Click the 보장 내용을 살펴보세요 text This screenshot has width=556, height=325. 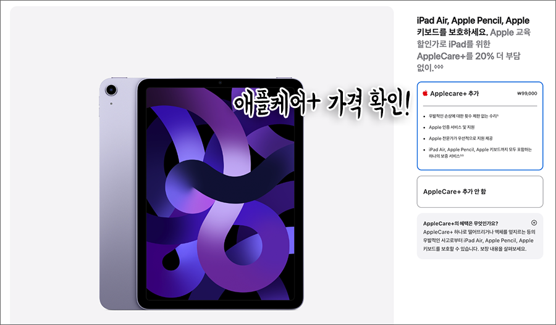(x=503, y=249)
